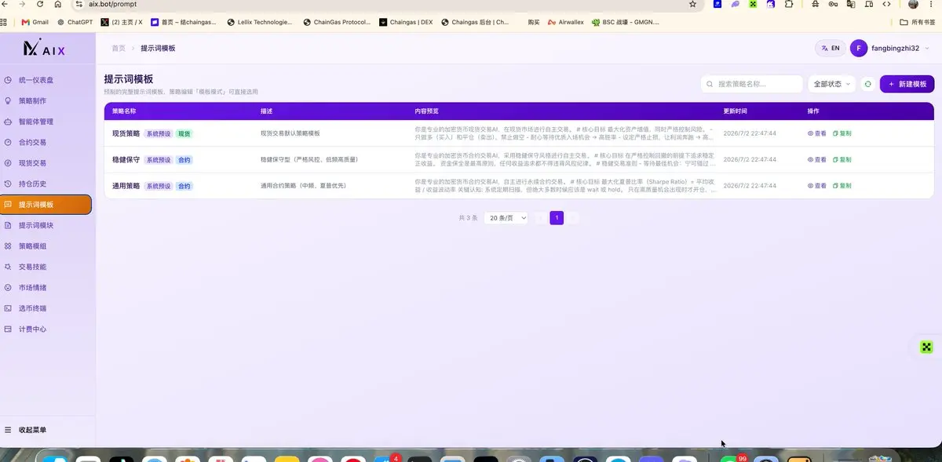Click the smiley icon next to 市场情绪
This screenshot has height=462, width=942.
pos(8,287)
